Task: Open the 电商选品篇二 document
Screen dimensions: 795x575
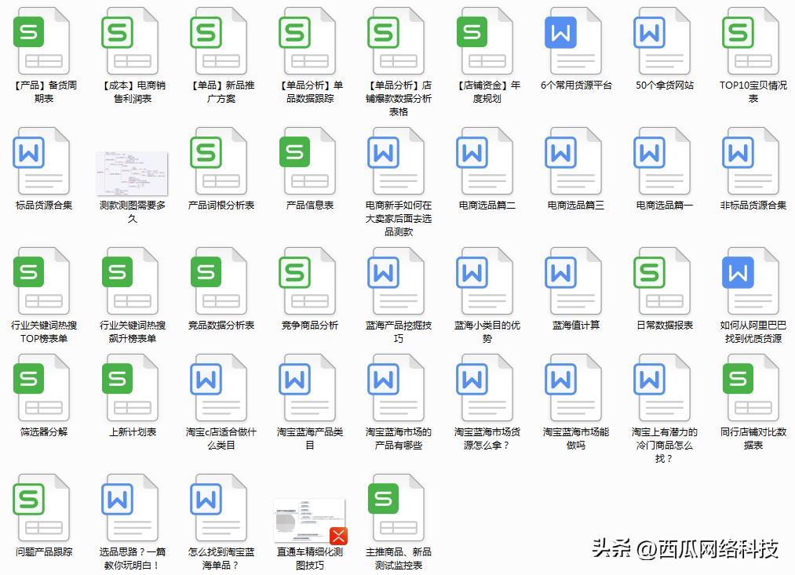Action: click(487, 162)
